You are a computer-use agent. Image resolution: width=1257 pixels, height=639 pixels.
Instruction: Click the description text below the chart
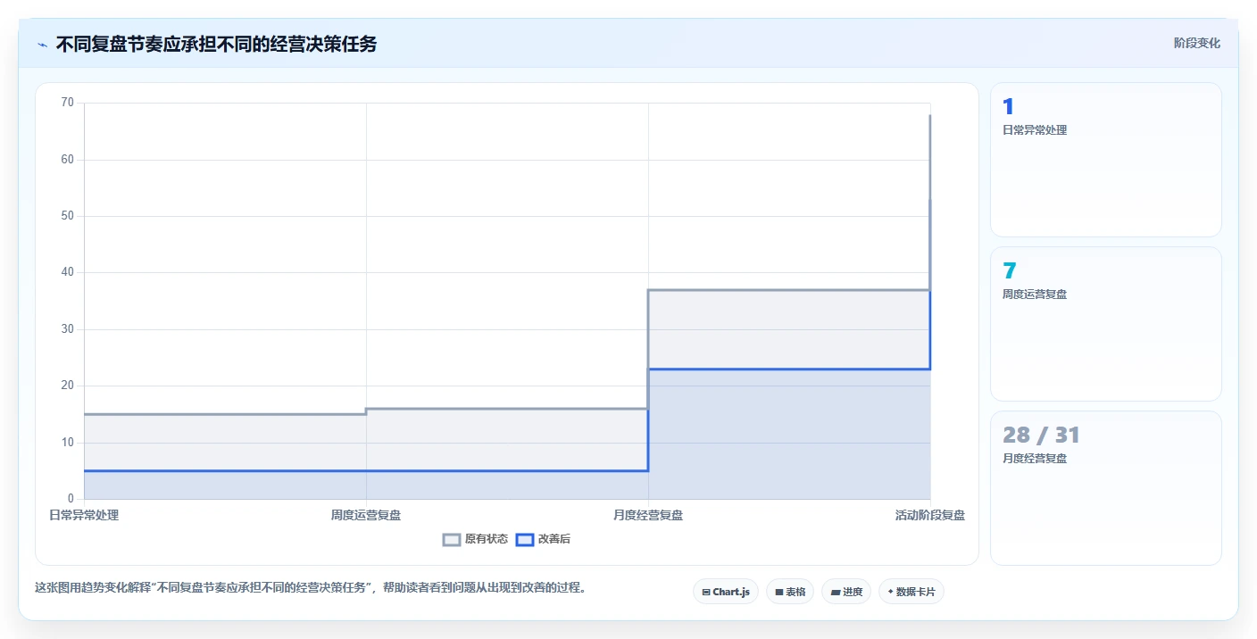[x=310, y=587]
